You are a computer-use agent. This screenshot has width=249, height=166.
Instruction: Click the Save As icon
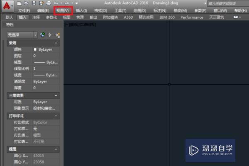point(41,3)
